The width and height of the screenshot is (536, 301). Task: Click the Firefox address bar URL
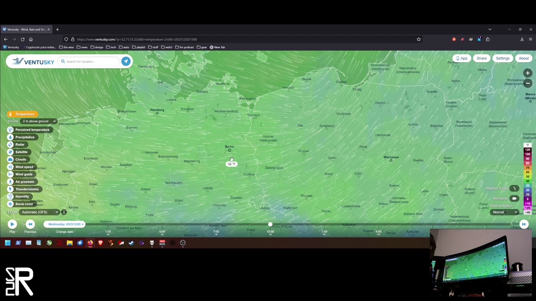click(137, 39)
